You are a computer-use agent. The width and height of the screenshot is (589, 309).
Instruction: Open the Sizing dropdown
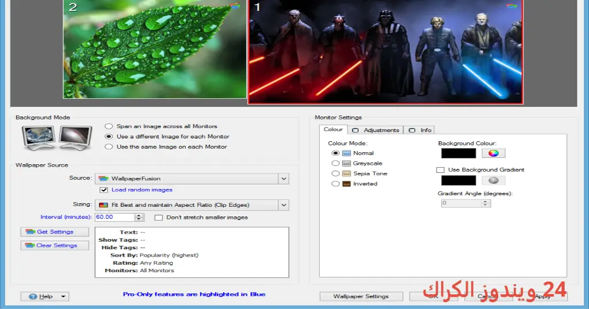pos(192,204)
